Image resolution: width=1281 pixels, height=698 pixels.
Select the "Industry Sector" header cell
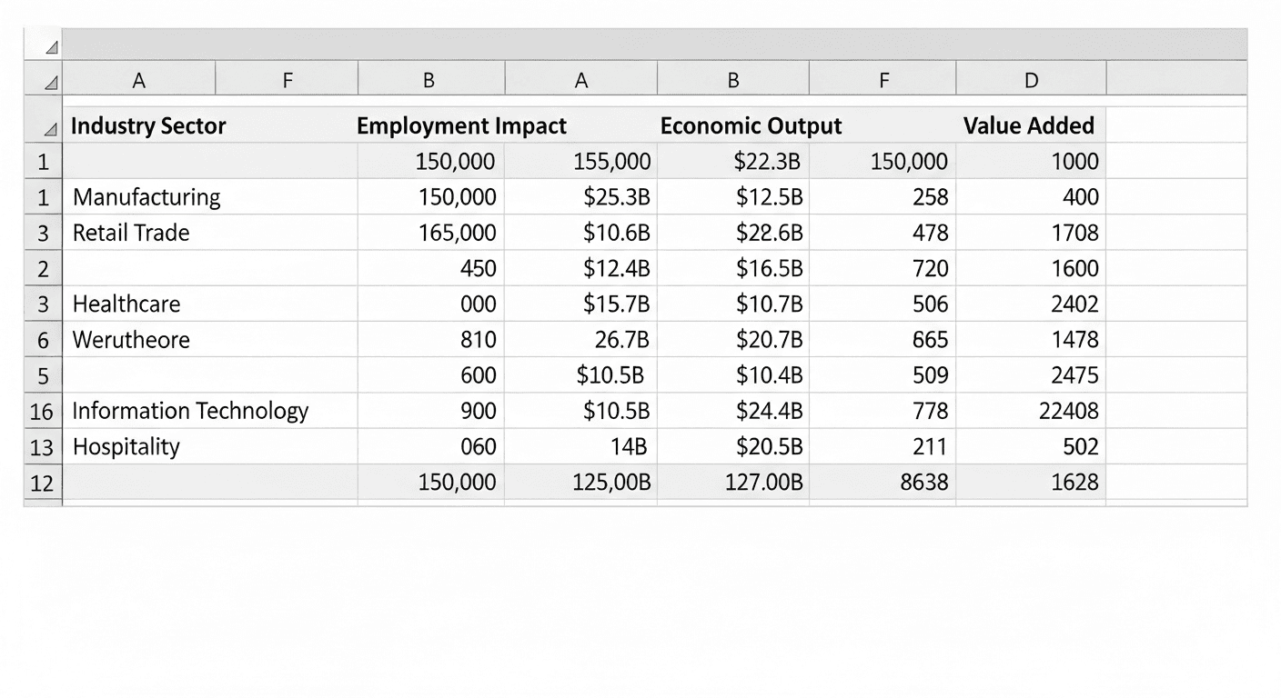(x=147, y=125)
